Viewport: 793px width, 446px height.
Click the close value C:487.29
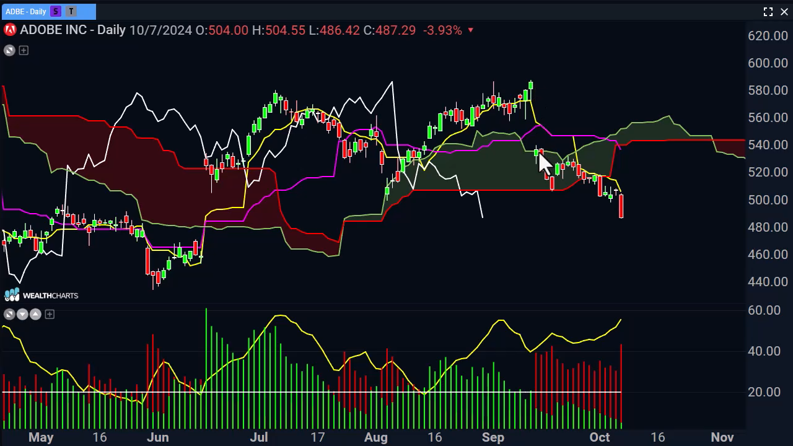pos(389,30)
